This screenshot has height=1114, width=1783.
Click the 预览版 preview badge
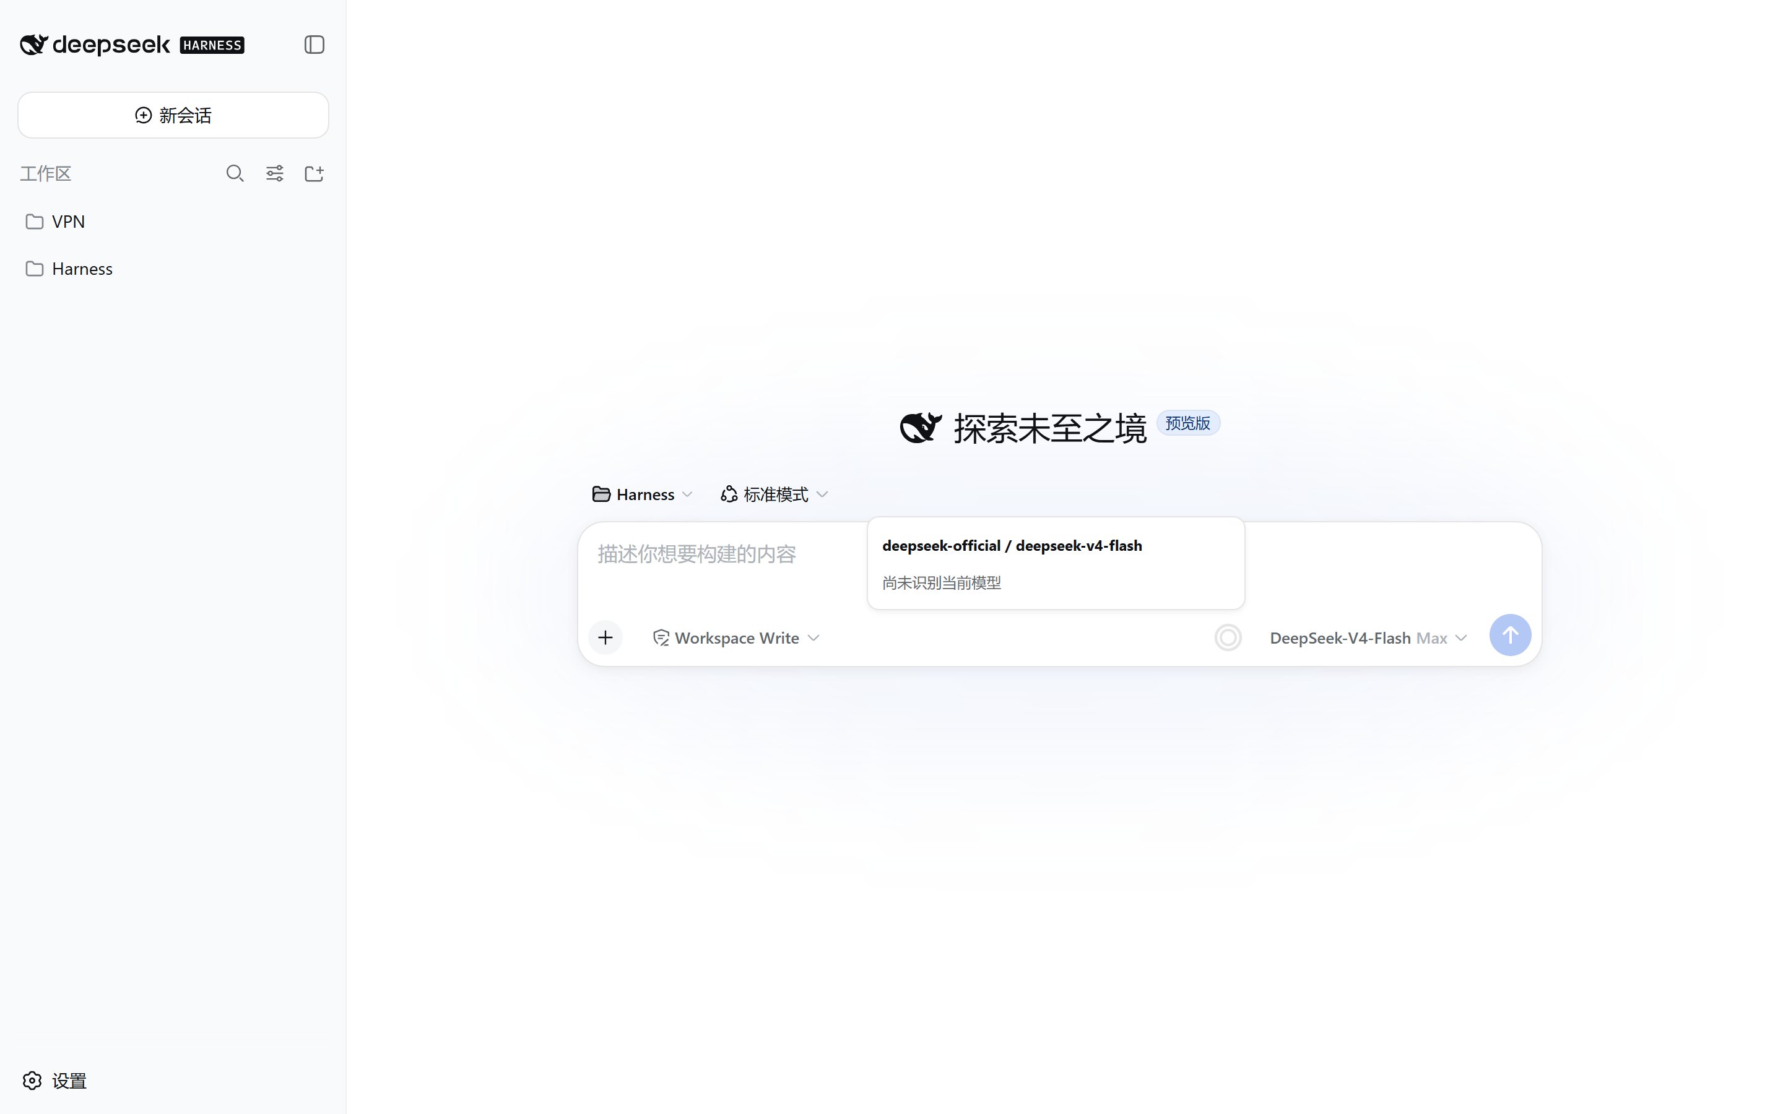coord(1187,424)
